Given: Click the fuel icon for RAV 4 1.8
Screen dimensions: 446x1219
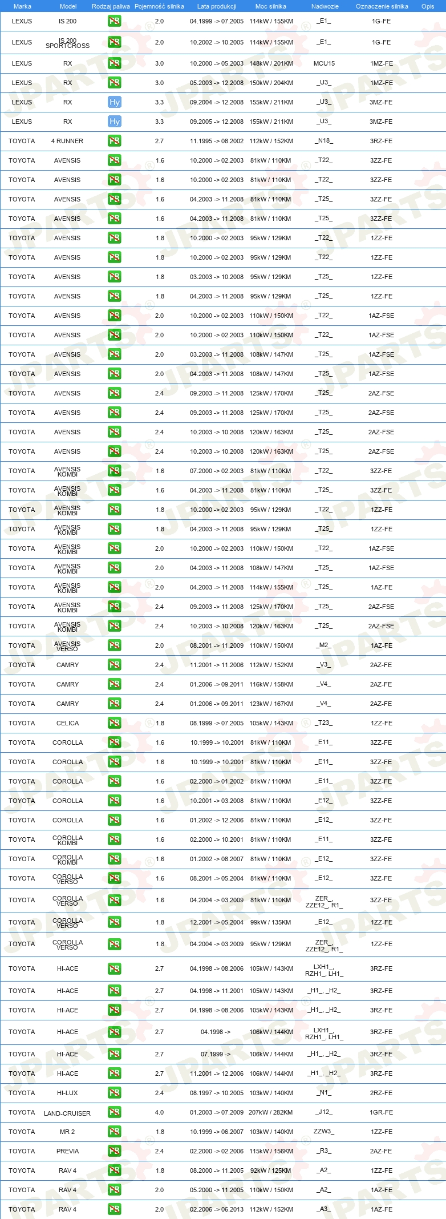Looking at the screenshot, I should point(115,1170).
